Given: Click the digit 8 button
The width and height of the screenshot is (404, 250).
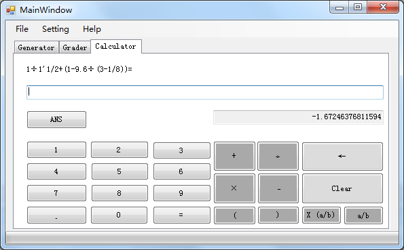Looking at the screenshot, I should click(120, 193).
